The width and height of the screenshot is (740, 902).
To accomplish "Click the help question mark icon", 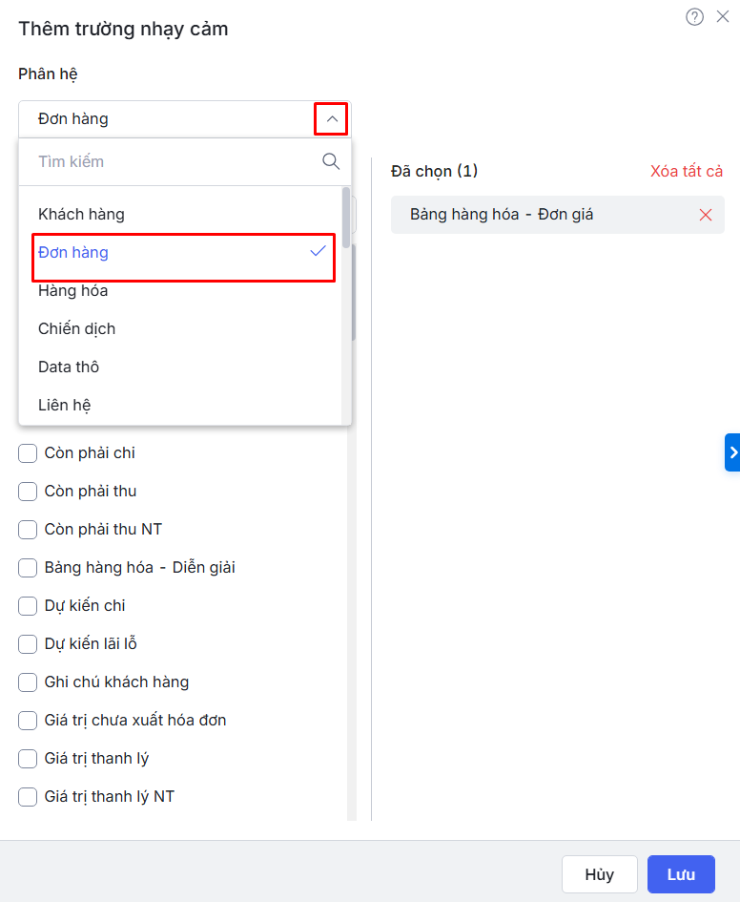I will click(694, 16).
